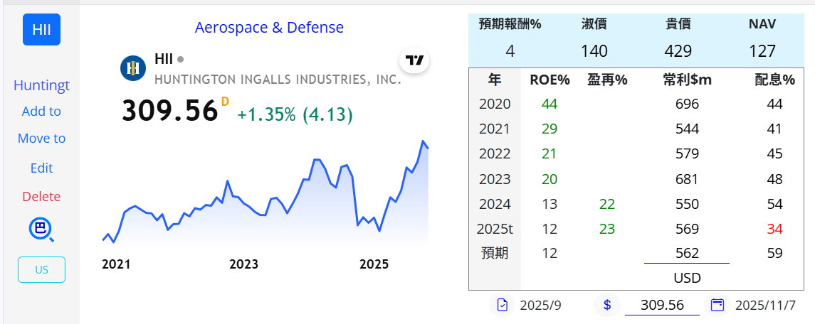This screenshot has width=815, height=324.
Task: Click the magnifier search icon in sidebar
Action: (x=41, y=229)
